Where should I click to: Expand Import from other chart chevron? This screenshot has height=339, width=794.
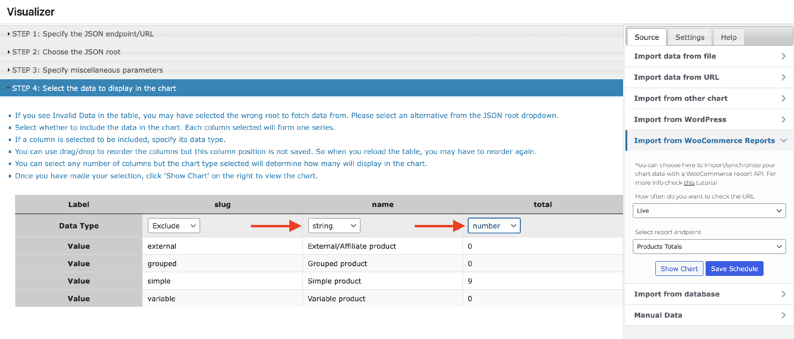tap(783, 98)
